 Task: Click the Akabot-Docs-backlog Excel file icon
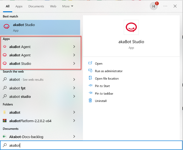click(5, 137)
